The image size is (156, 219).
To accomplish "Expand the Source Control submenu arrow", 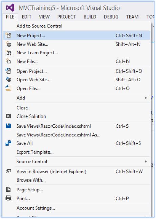I will (x=146, y=161).
